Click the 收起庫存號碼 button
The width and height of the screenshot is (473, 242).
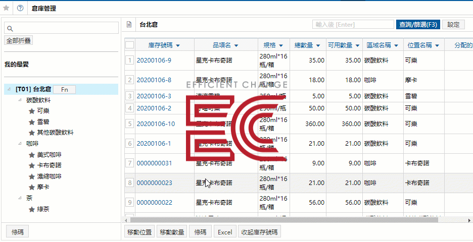[259, 232]
